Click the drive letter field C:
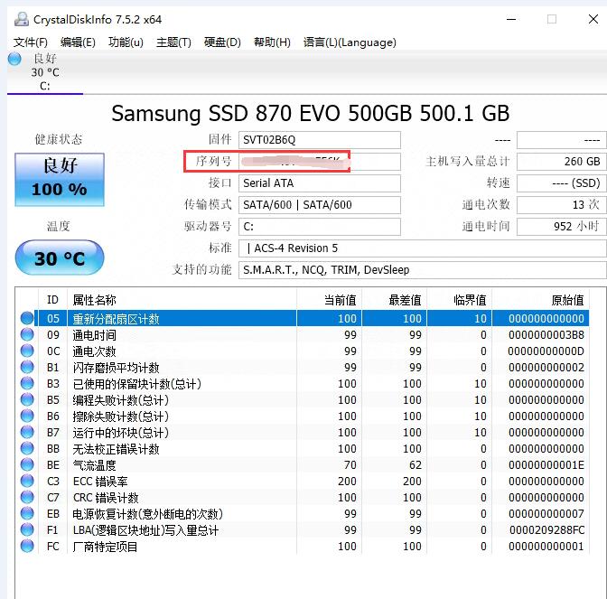 (320, 227)
